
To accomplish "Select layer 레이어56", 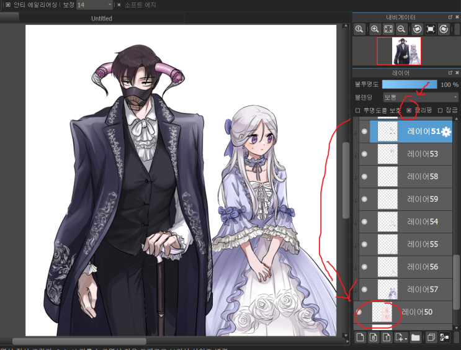I will (405, 267).
